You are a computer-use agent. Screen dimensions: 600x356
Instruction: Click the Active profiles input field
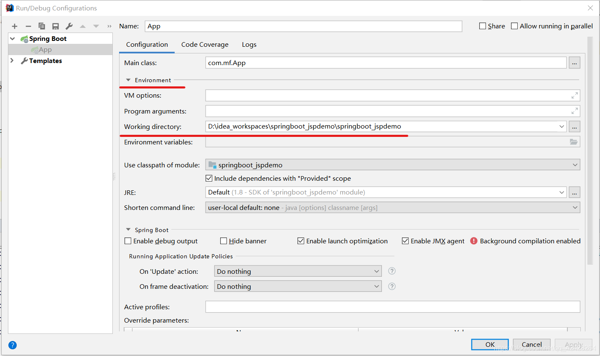tap(393, 307)
